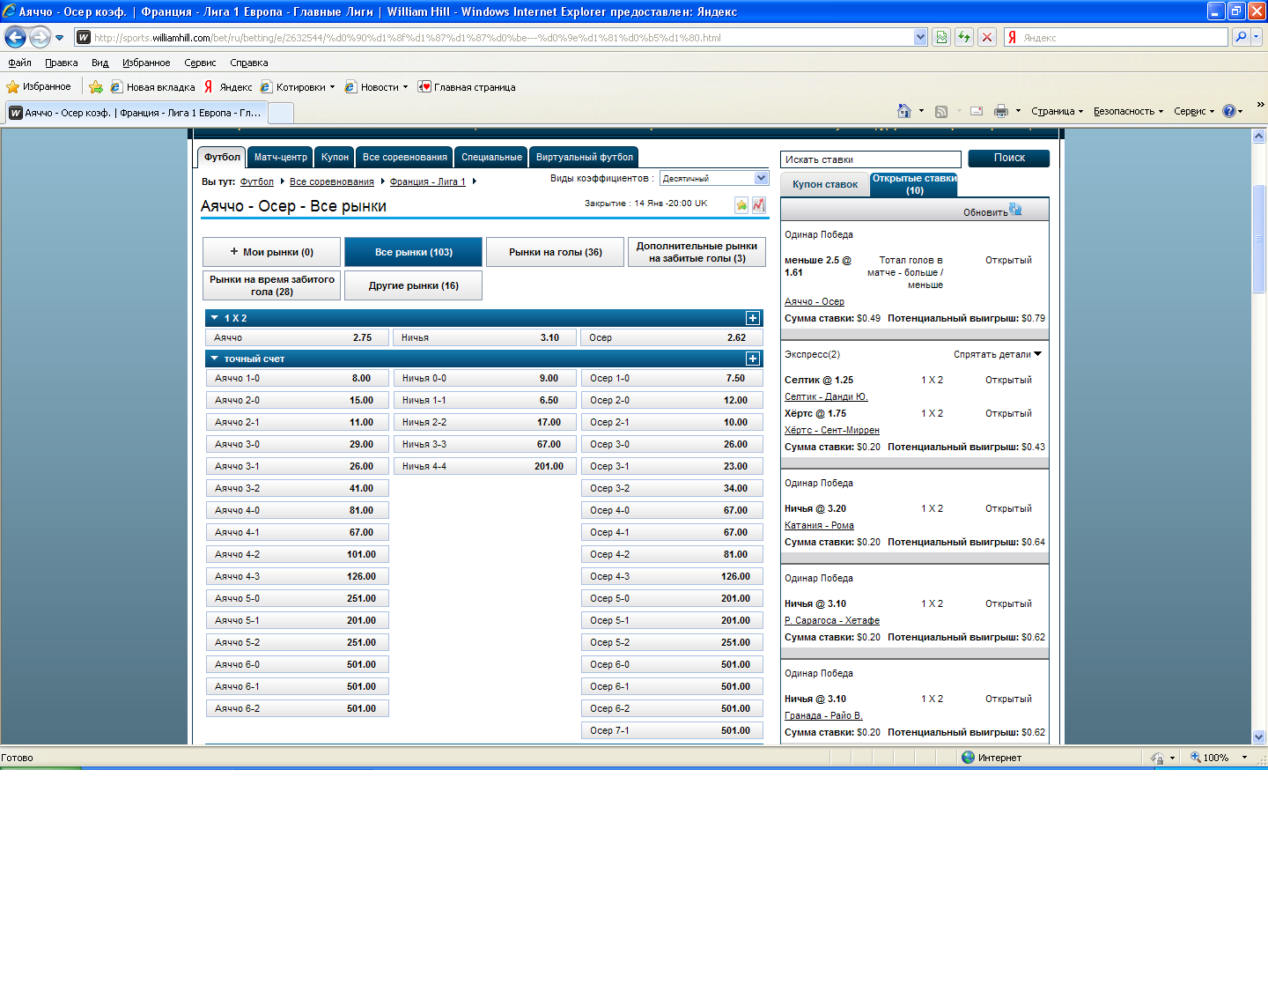The image size is (1268, 999).
Task: Collapse the 1 X 2 market section
Action: [214, 318]
